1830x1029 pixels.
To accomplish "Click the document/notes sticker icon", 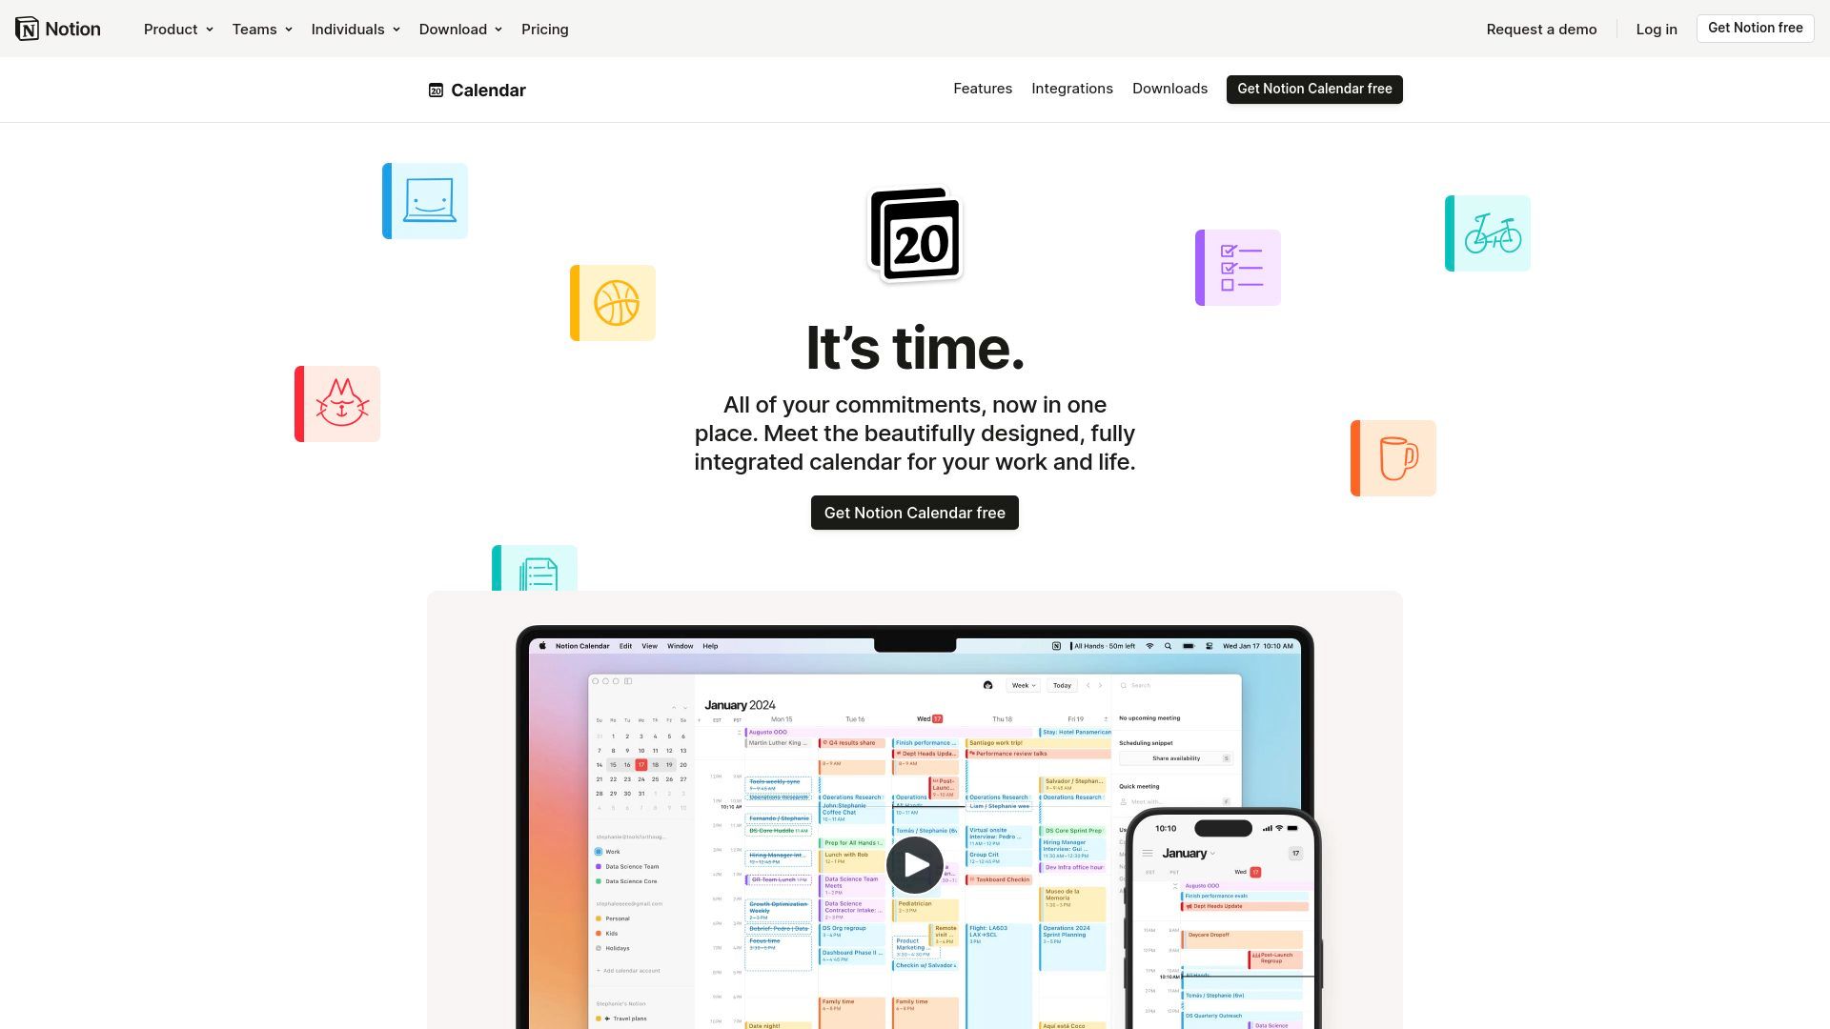I will pyautogui.click(x=534, y=572).
